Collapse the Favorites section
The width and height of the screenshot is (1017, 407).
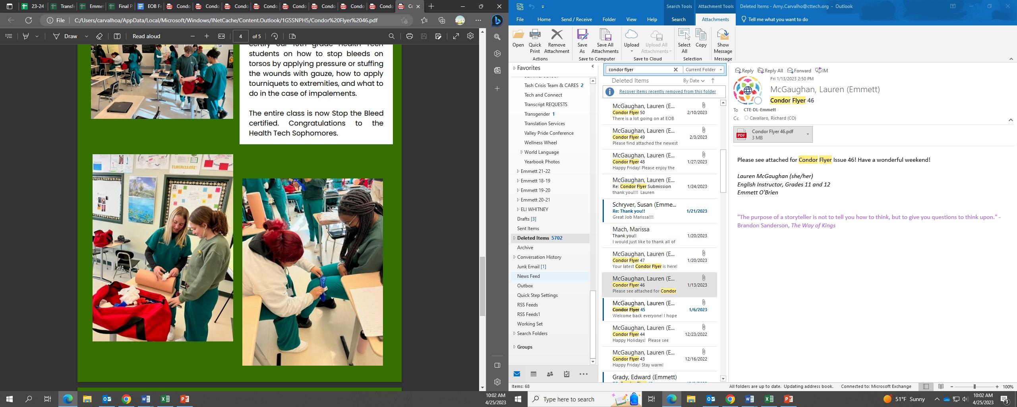[514, 68]
